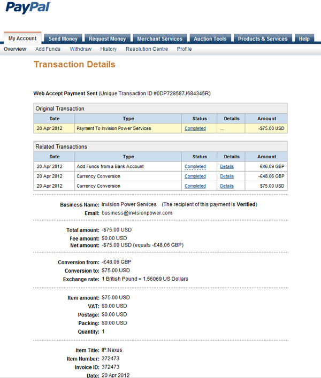Viewport: 321px width, 378px height.
Task: Click the Related Transactions section header
Action: tap(160, 146)
